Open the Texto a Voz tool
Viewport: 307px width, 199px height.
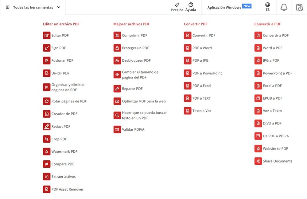point(188,110)
